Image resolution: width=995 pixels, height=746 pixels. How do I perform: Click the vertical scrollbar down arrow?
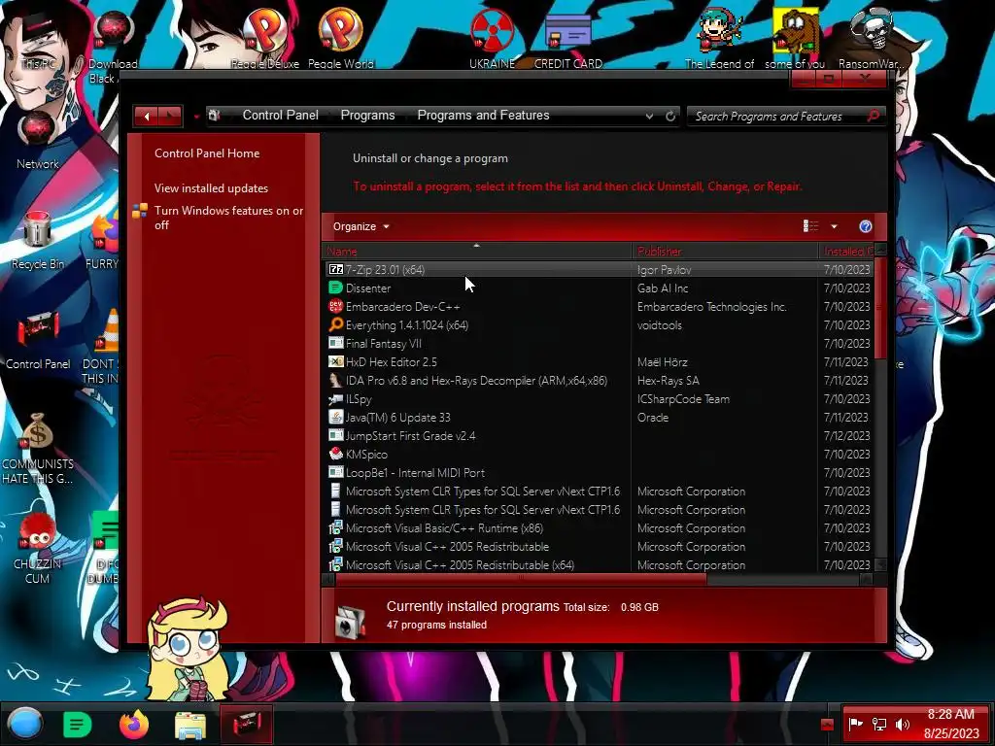[x=880, y=564]
